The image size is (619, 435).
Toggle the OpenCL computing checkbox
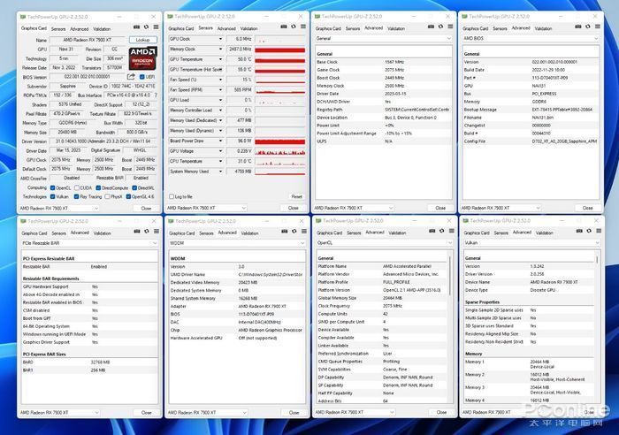[x=52, y=188]
